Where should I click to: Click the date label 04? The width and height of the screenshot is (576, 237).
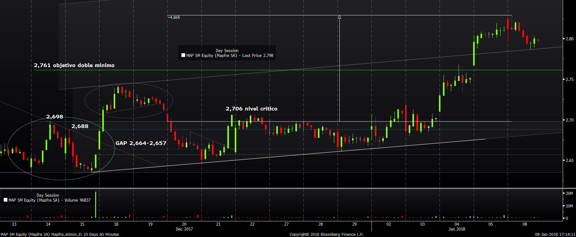(457, 224)
